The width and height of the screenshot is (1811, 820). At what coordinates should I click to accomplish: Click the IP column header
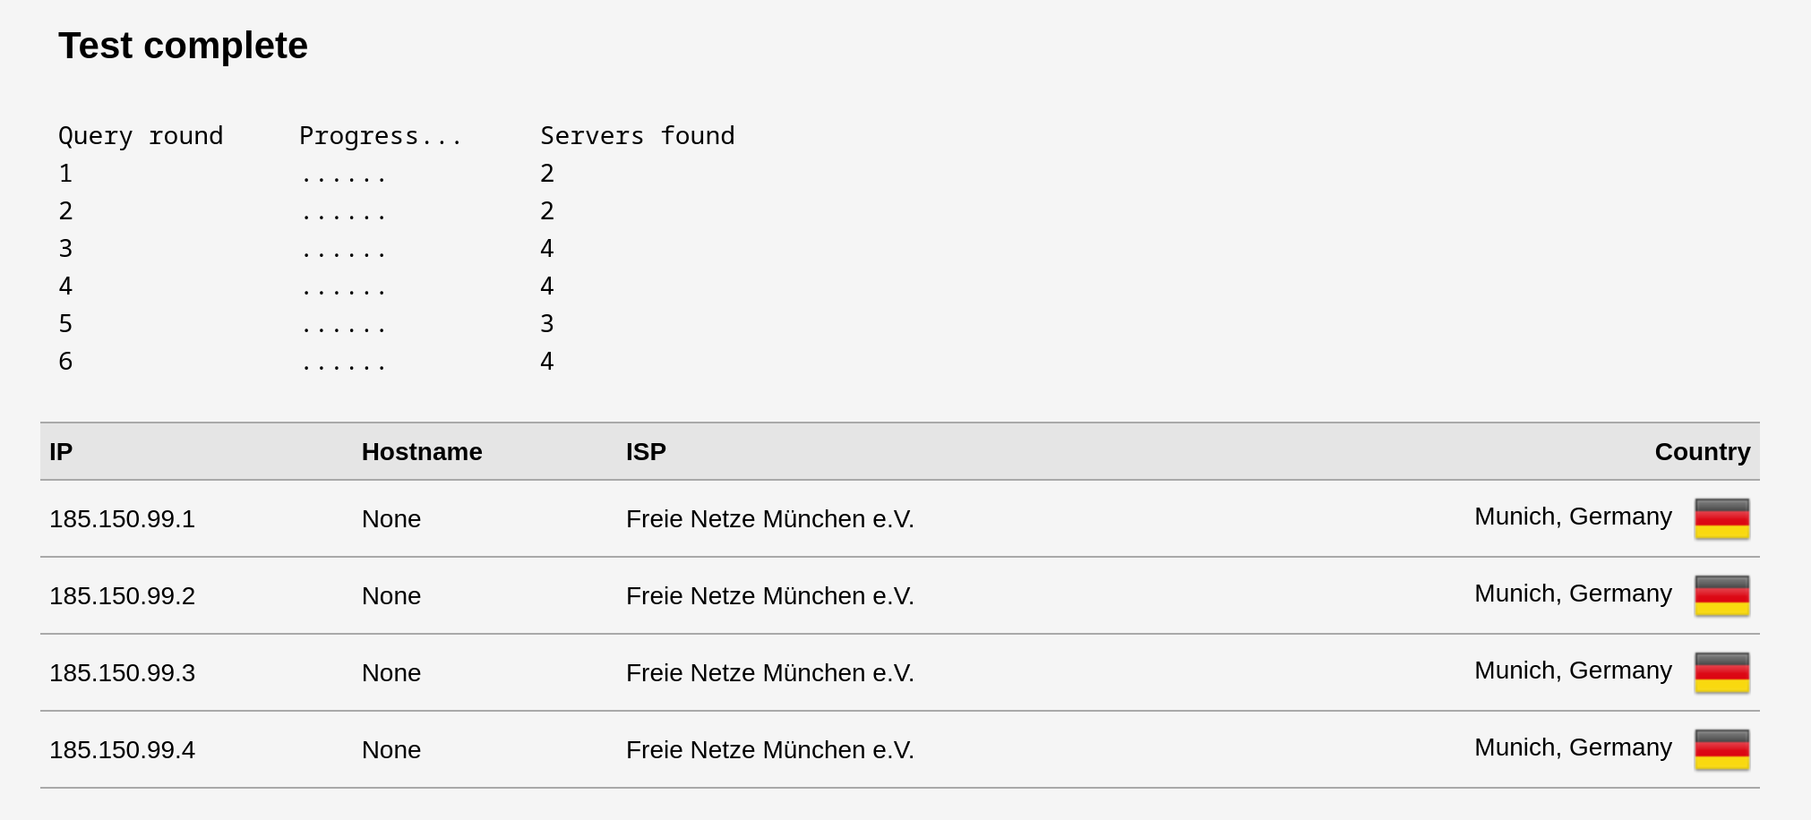61,452
